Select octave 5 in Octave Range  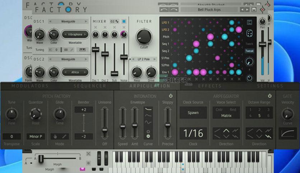point(259,116)
